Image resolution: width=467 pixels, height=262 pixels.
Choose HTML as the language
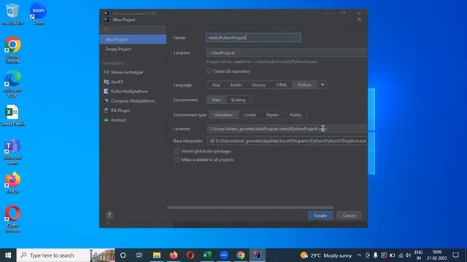point(281,85)
